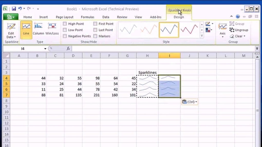Select the Win/Loss sparkline type
Screen dimensions: 262x147
click(x=52, y=29)
